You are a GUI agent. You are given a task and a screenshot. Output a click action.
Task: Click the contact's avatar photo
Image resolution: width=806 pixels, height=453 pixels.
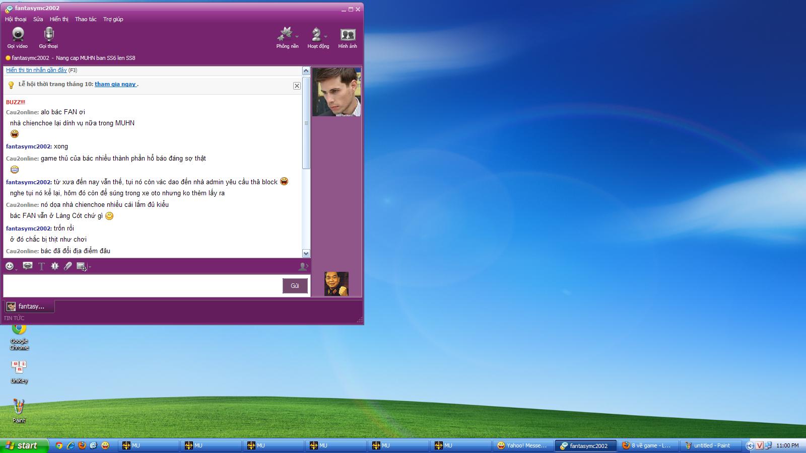pyautogui.click(x=337, y=92)
